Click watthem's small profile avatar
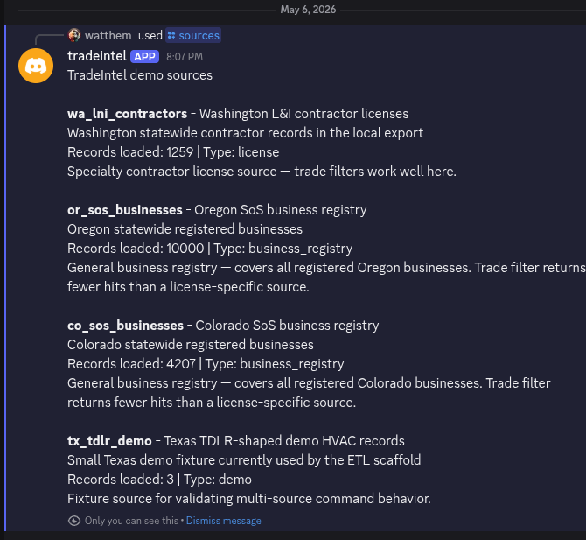 point(74,35)
